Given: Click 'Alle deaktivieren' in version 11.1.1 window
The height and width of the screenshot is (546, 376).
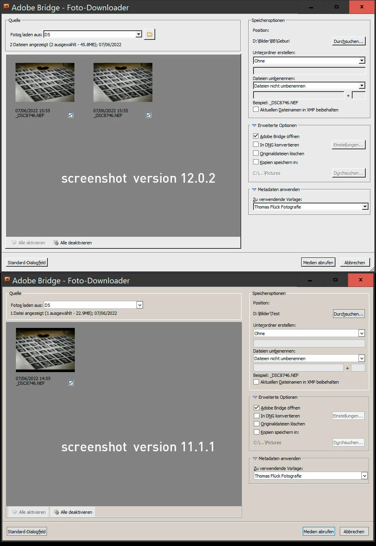Looking at the screenshot, I should (x=73, y=512).
